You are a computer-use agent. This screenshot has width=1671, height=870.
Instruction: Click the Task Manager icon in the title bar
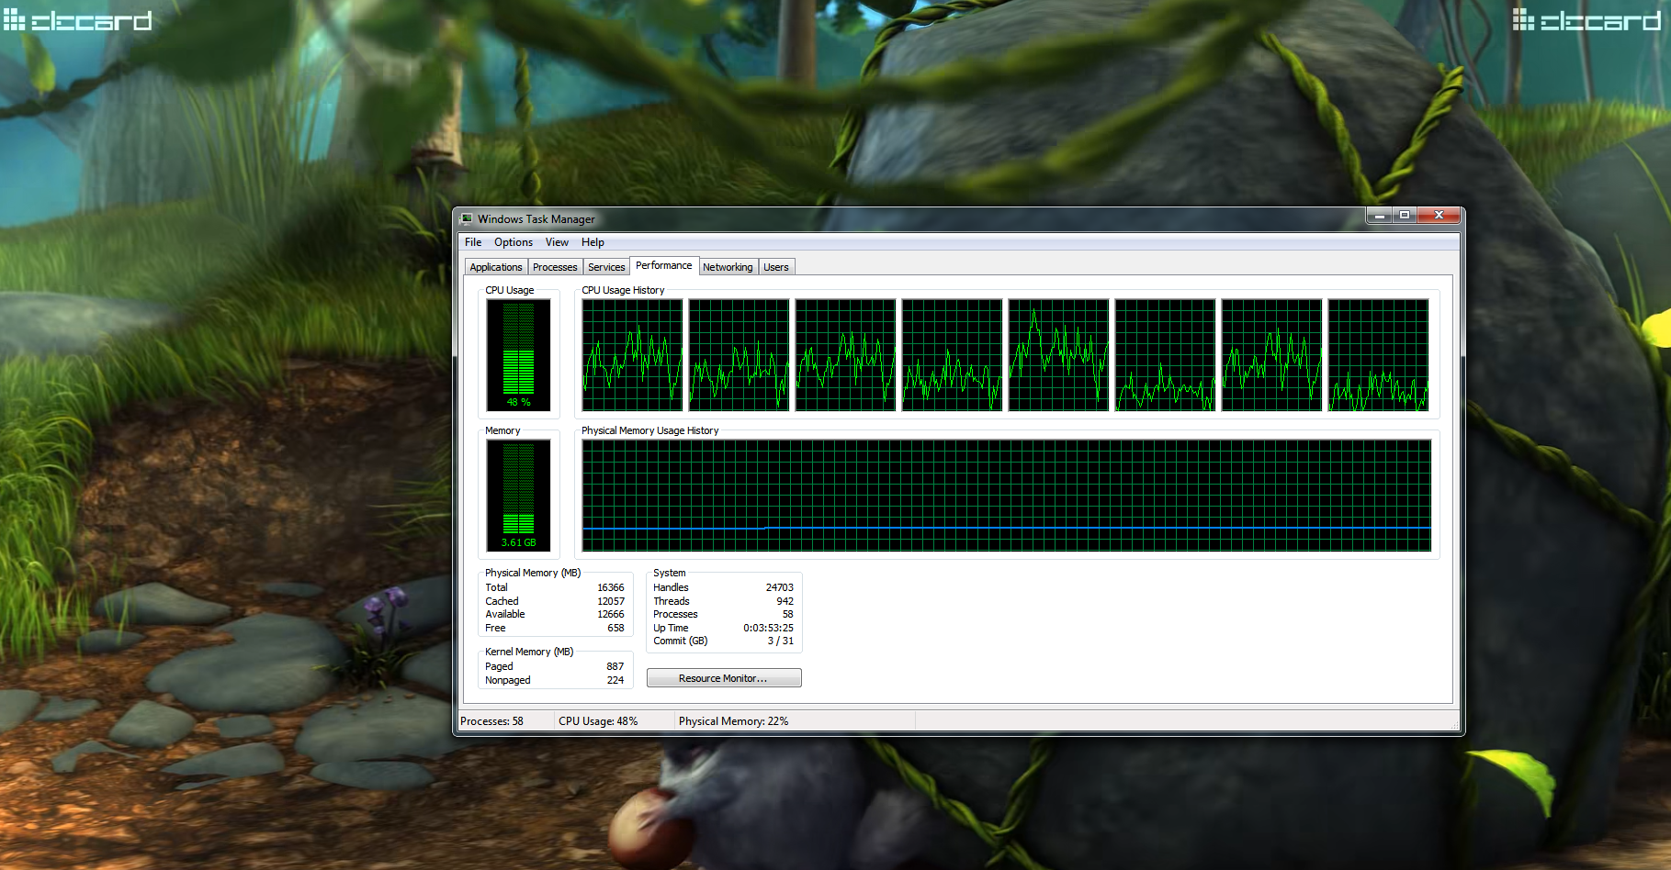(467, 218)
